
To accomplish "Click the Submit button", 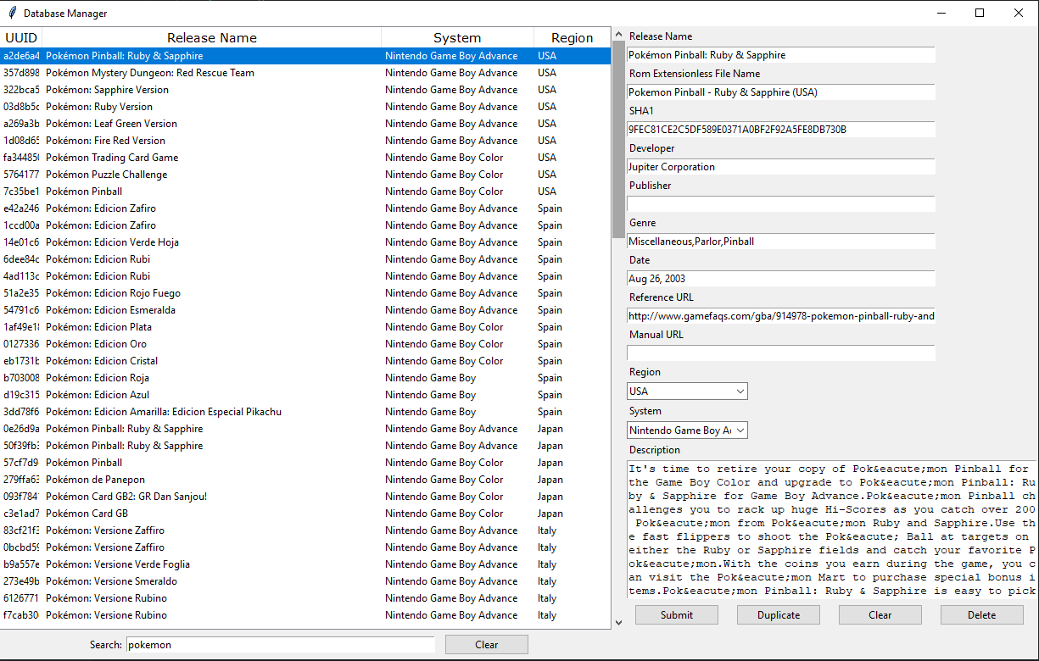I will (677, 614).
